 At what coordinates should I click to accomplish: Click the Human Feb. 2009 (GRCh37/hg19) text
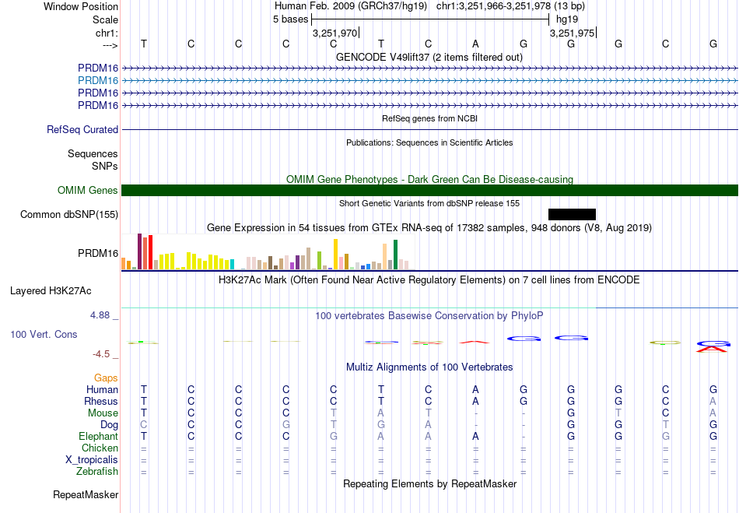point(351,6)
